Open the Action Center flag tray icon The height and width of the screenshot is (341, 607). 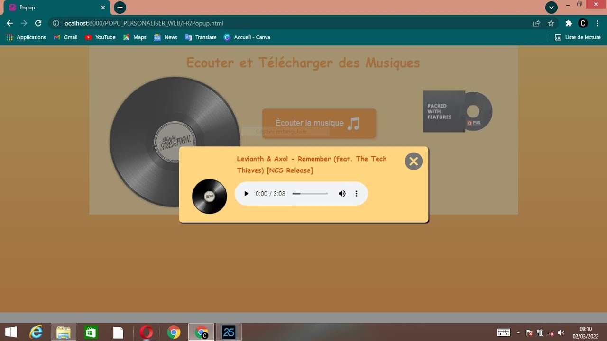(529, 332)
